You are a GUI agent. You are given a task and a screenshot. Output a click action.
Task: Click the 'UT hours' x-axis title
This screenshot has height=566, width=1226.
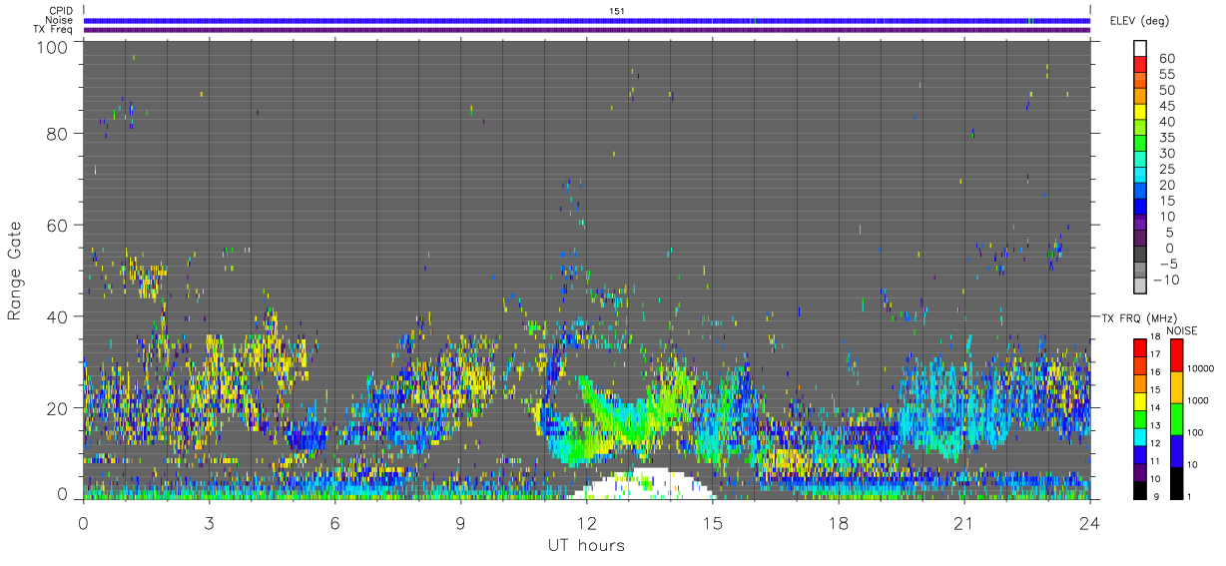pyautogui.click(x=585, y=546)
